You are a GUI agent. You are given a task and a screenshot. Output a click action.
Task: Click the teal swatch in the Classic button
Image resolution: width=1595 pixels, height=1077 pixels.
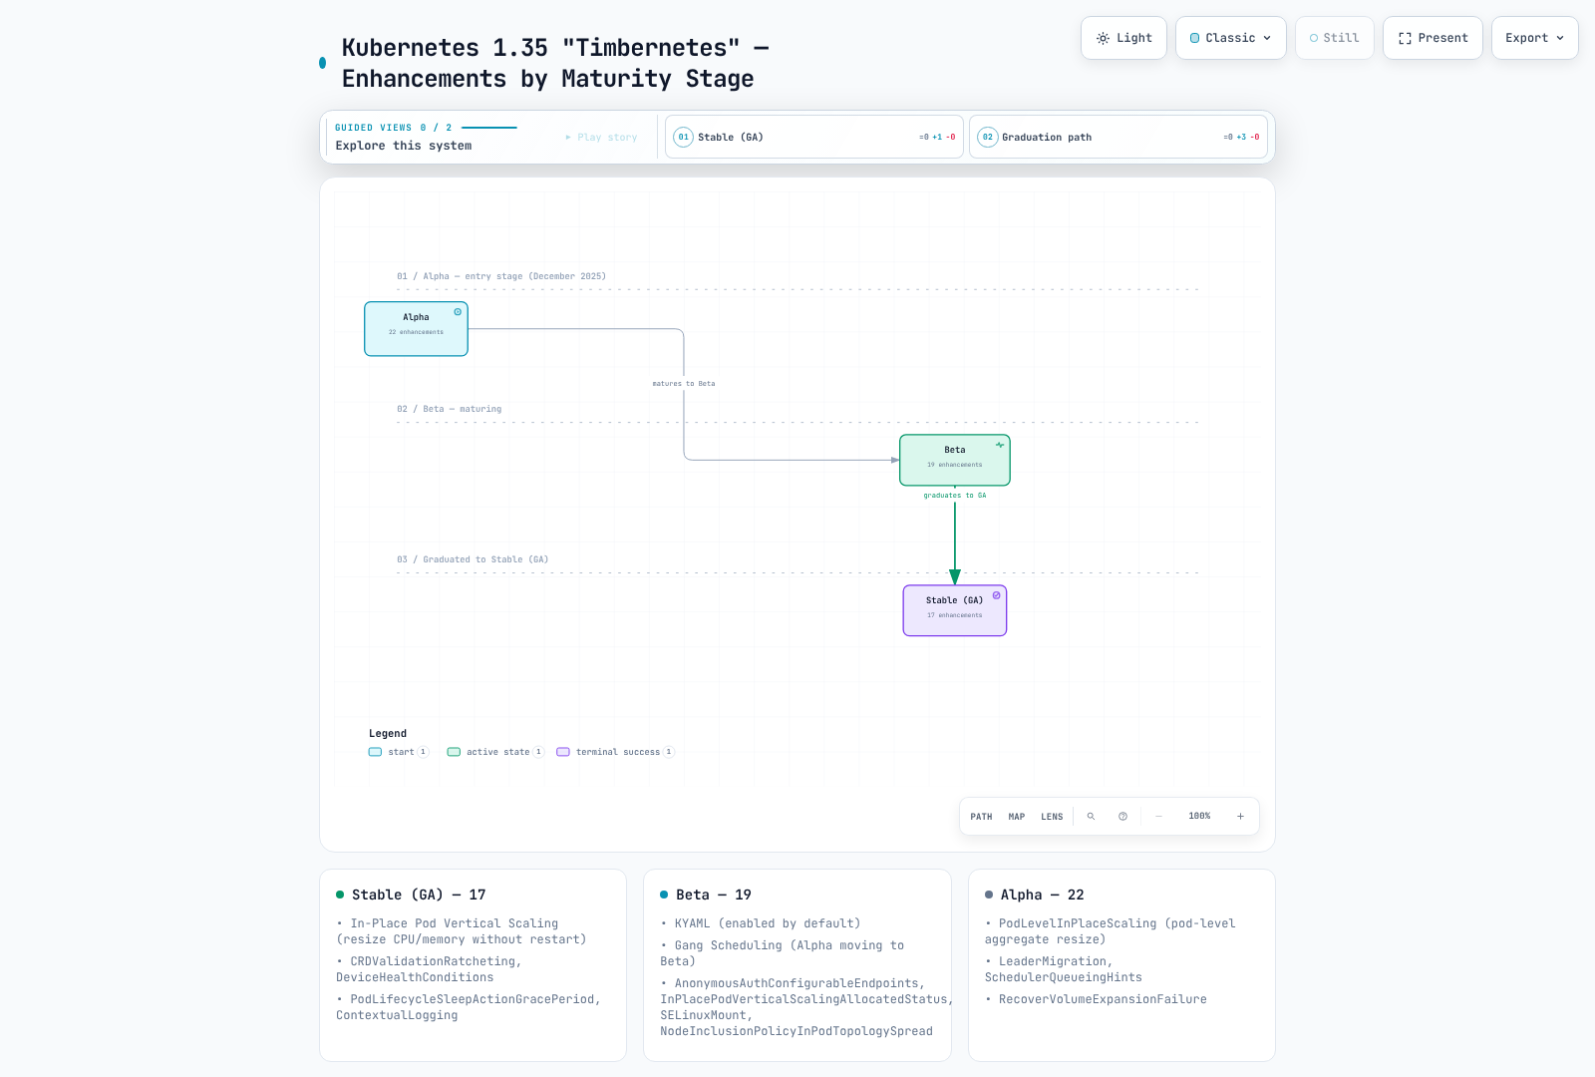1194,38
